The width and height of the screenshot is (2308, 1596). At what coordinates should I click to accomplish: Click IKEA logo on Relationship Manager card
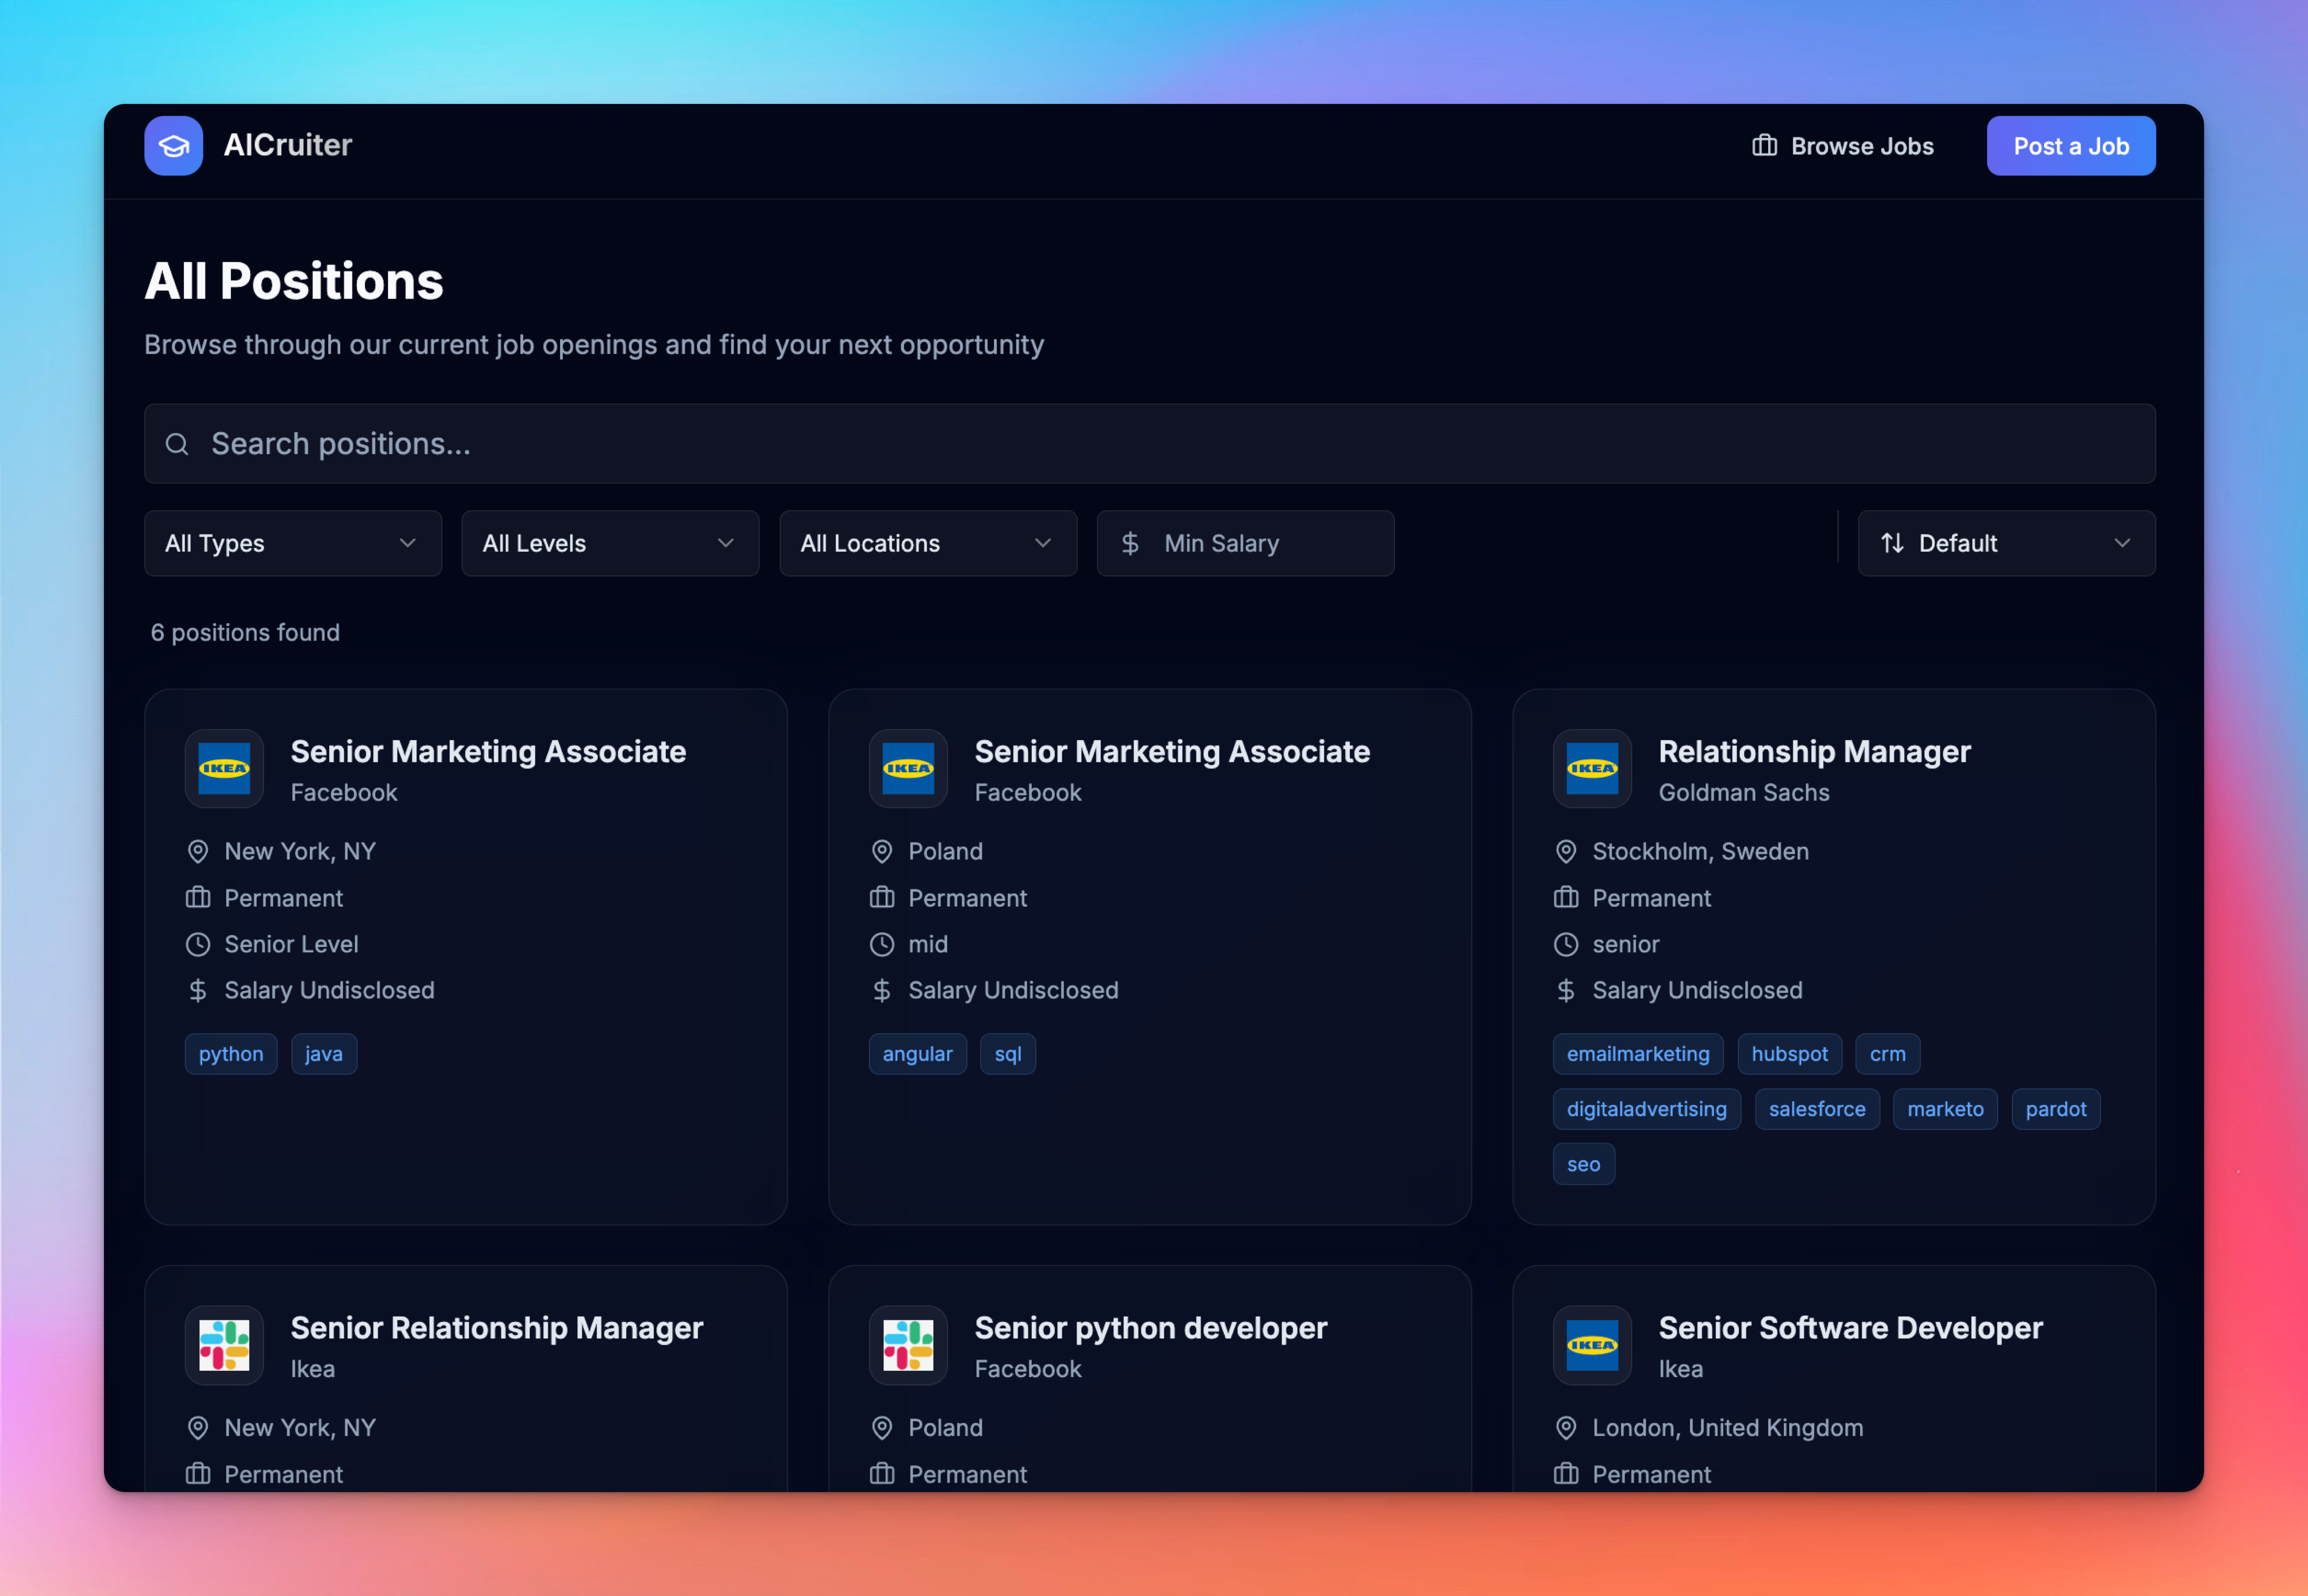(x=1591, y=768)
